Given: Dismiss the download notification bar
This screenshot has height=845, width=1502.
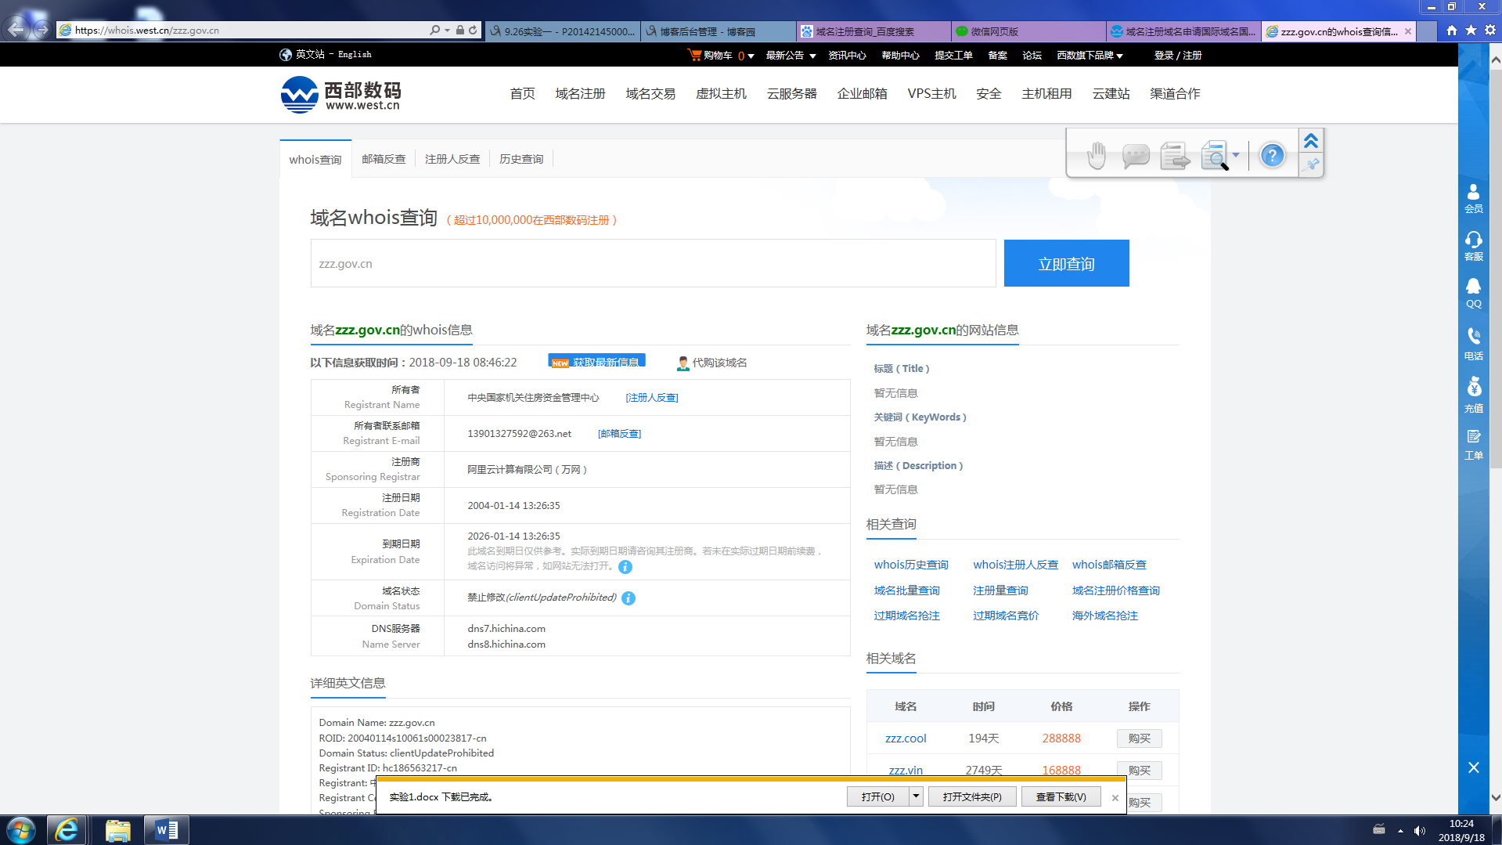Looking at the screenshot, I should pyautogui.click(x=1115, y=797).
